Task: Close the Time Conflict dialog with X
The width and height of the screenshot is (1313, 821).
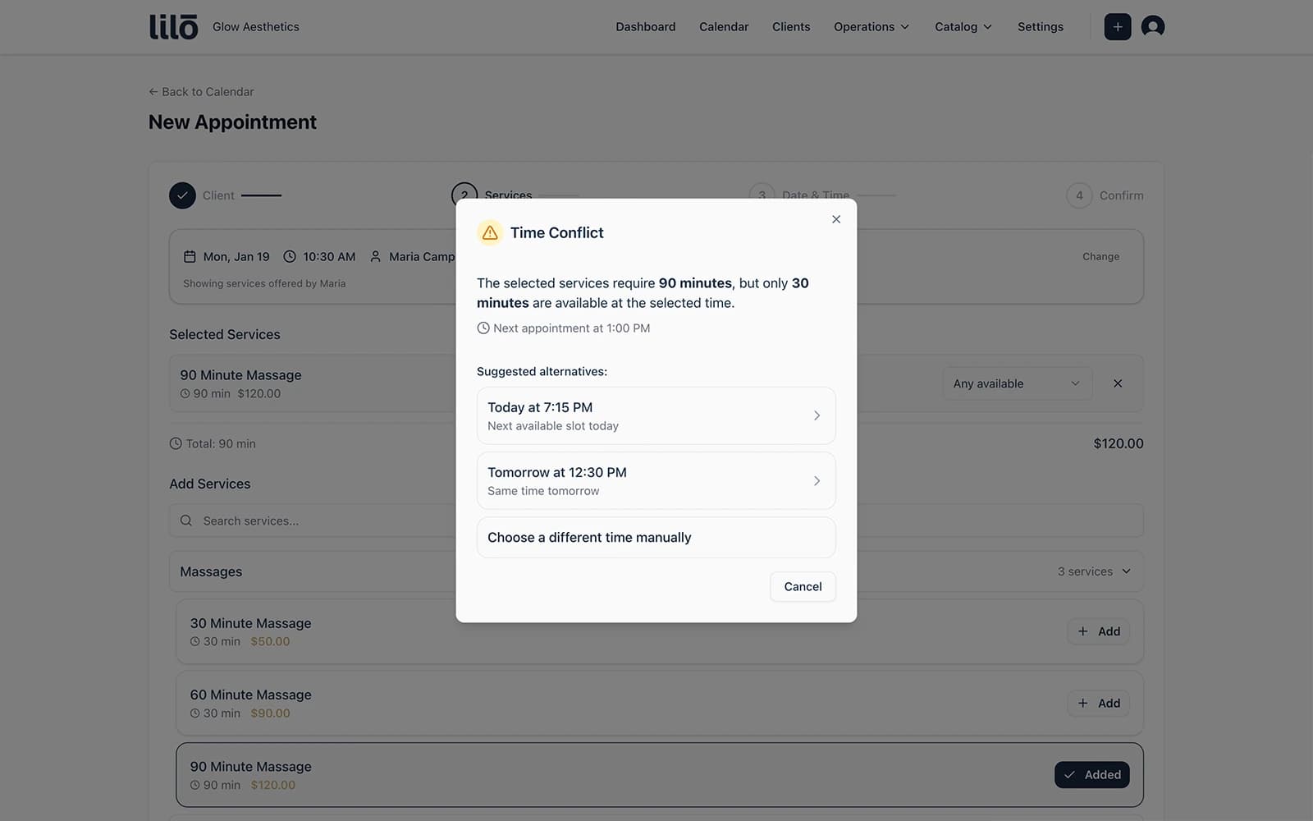Action: click(835, 219)
